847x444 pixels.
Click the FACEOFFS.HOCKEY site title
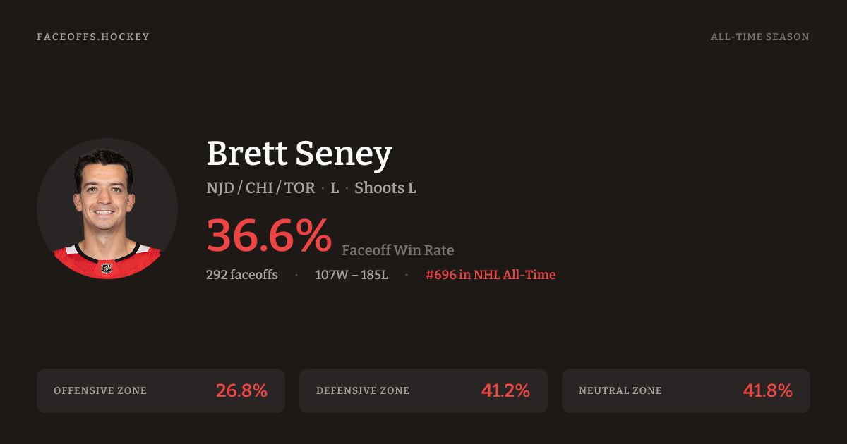click(93, 37)
